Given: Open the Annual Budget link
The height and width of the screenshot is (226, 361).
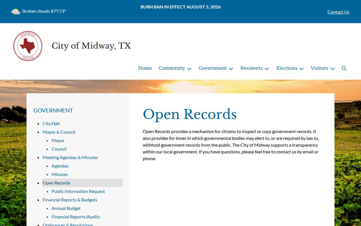Looking at the screenshot, I should point(66,208).
